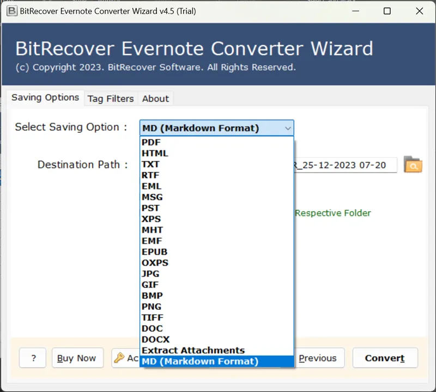This screenshot has height=392, width=436.
Task: Open help with the question mark button
Action: pos(33,358)
